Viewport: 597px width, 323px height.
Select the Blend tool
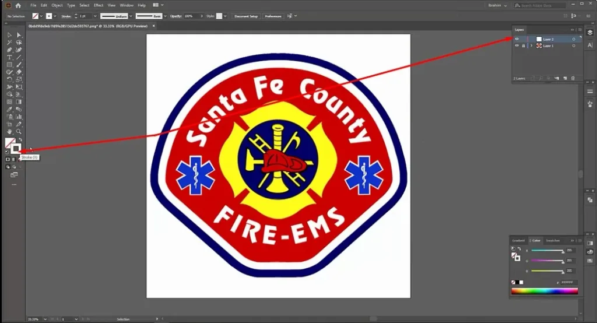point(19,109)
